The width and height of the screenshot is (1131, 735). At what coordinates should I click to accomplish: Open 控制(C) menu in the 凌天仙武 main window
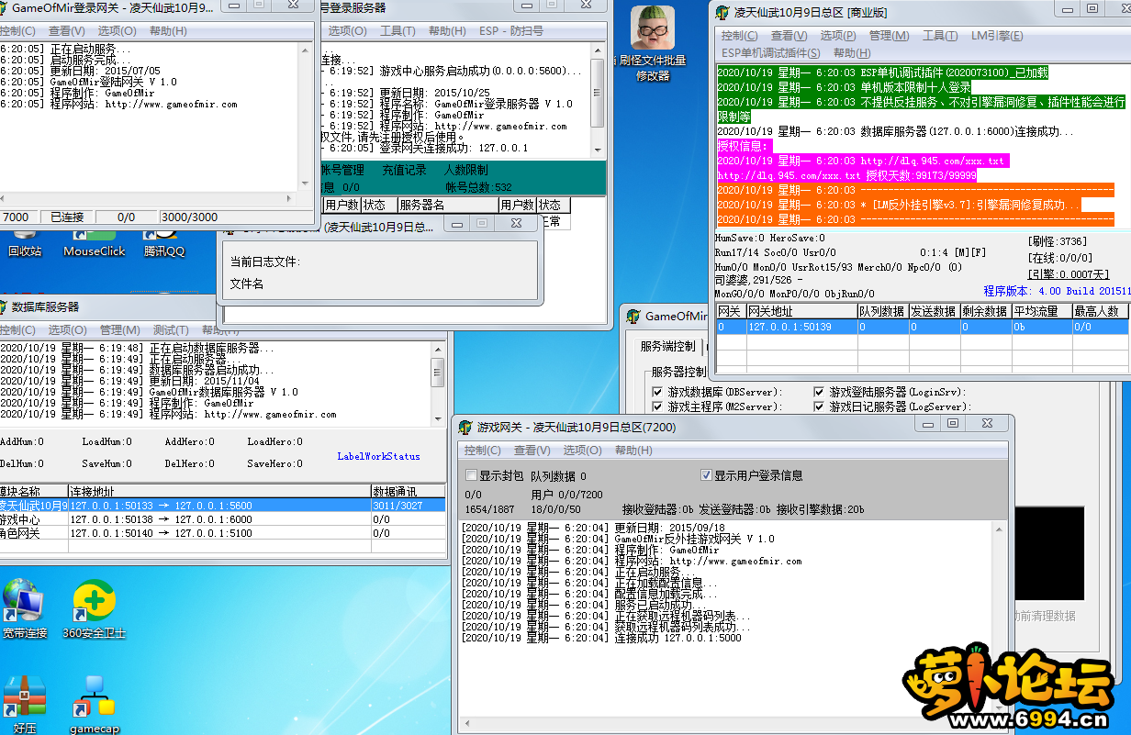(740, 36)
